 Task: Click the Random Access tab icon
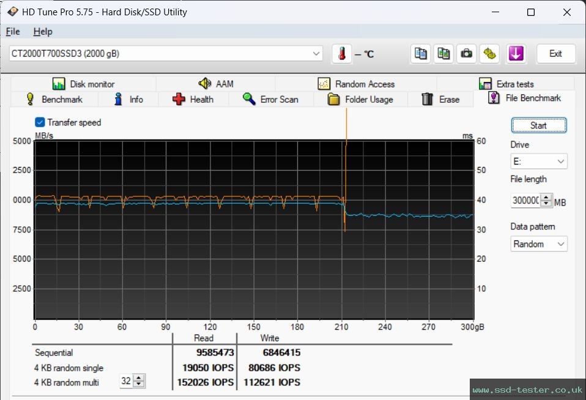point(324,84)
